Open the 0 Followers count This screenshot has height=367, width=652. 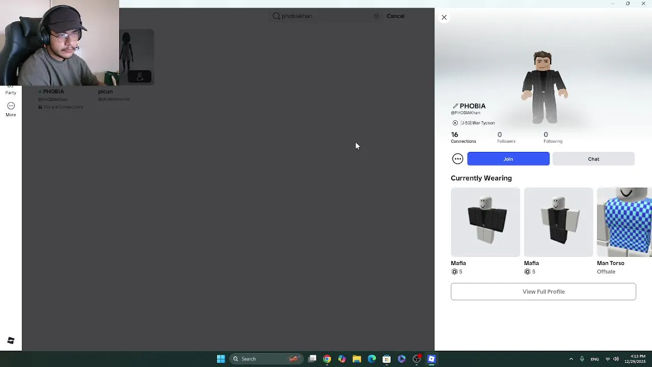pos(506,138)
